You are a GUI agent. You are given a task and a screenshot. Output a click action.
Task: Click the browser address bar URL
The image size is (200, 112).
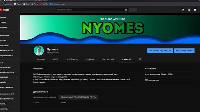click(x=27, y=1)
